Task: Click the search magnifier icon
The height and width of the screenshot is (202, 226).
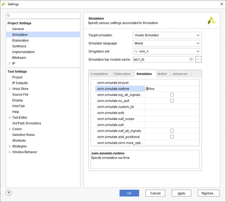Action: click(x=9, y=16)
